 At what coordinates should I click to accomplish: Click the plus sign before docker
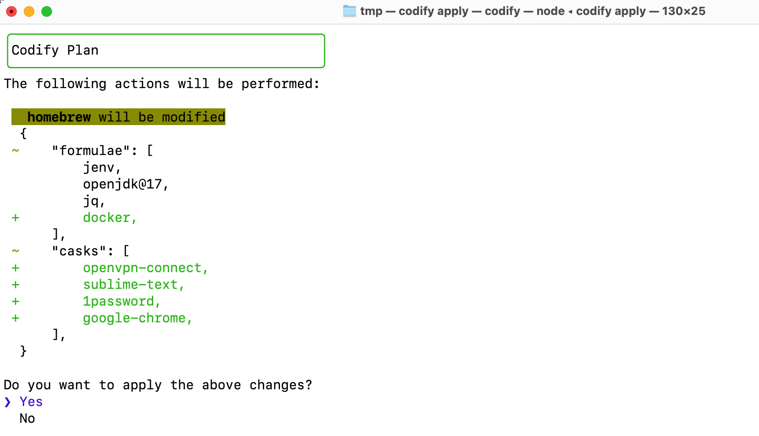pos(15,218)
